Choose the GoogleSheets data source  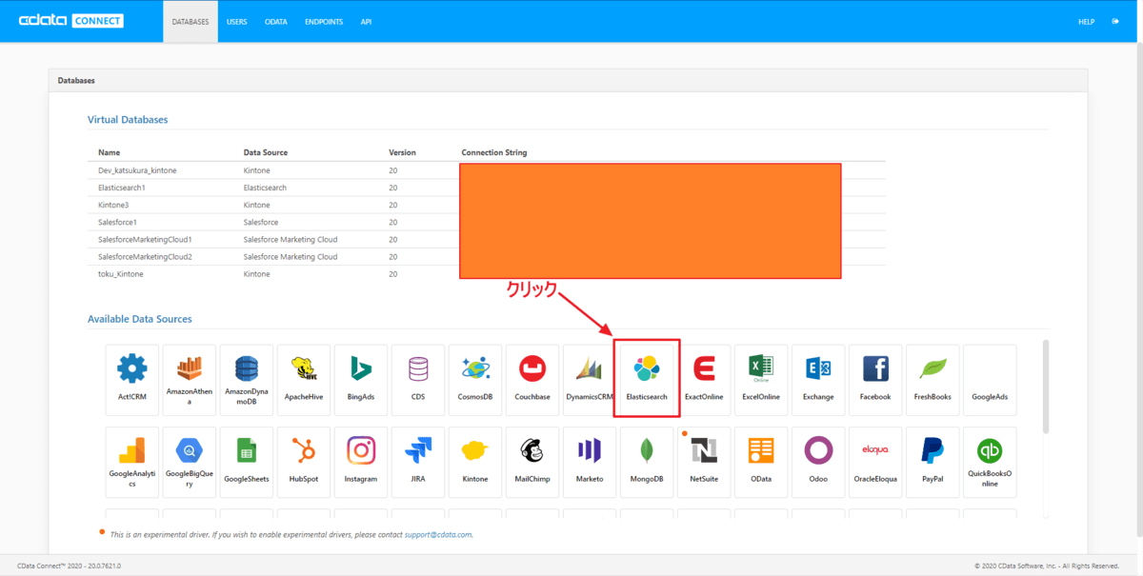point(247,462)
